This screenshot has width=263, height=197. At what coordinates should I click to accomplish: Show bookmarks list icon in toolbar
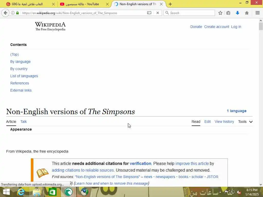228,13
